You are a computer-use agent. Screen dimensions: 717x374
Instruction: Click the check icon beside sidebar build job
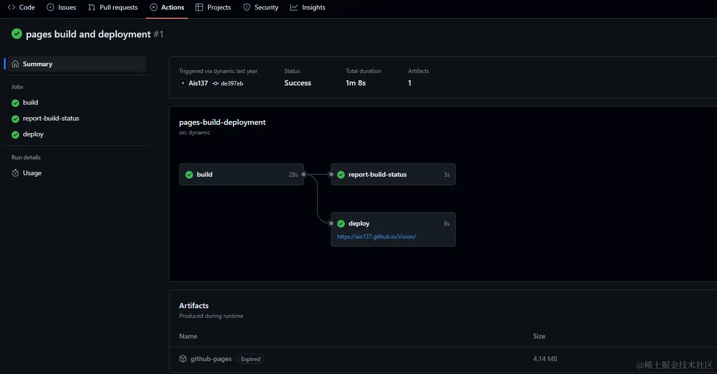tap(15, 103)
